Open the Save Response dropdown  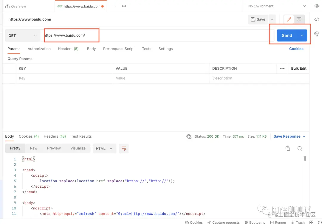(x=290, y=136)
